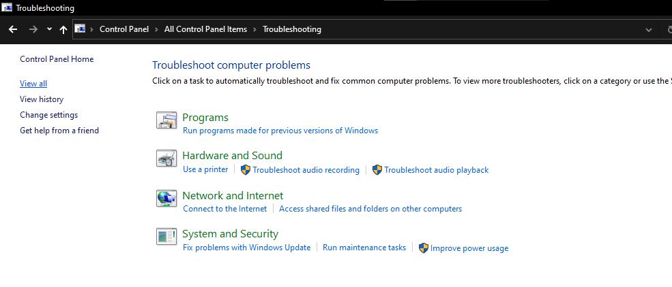Go back using the back arrow
672x287 pixels.
(13, 29)
